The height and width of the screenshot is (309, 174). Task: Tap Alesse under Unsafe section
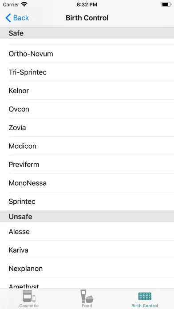click(87, 231)
